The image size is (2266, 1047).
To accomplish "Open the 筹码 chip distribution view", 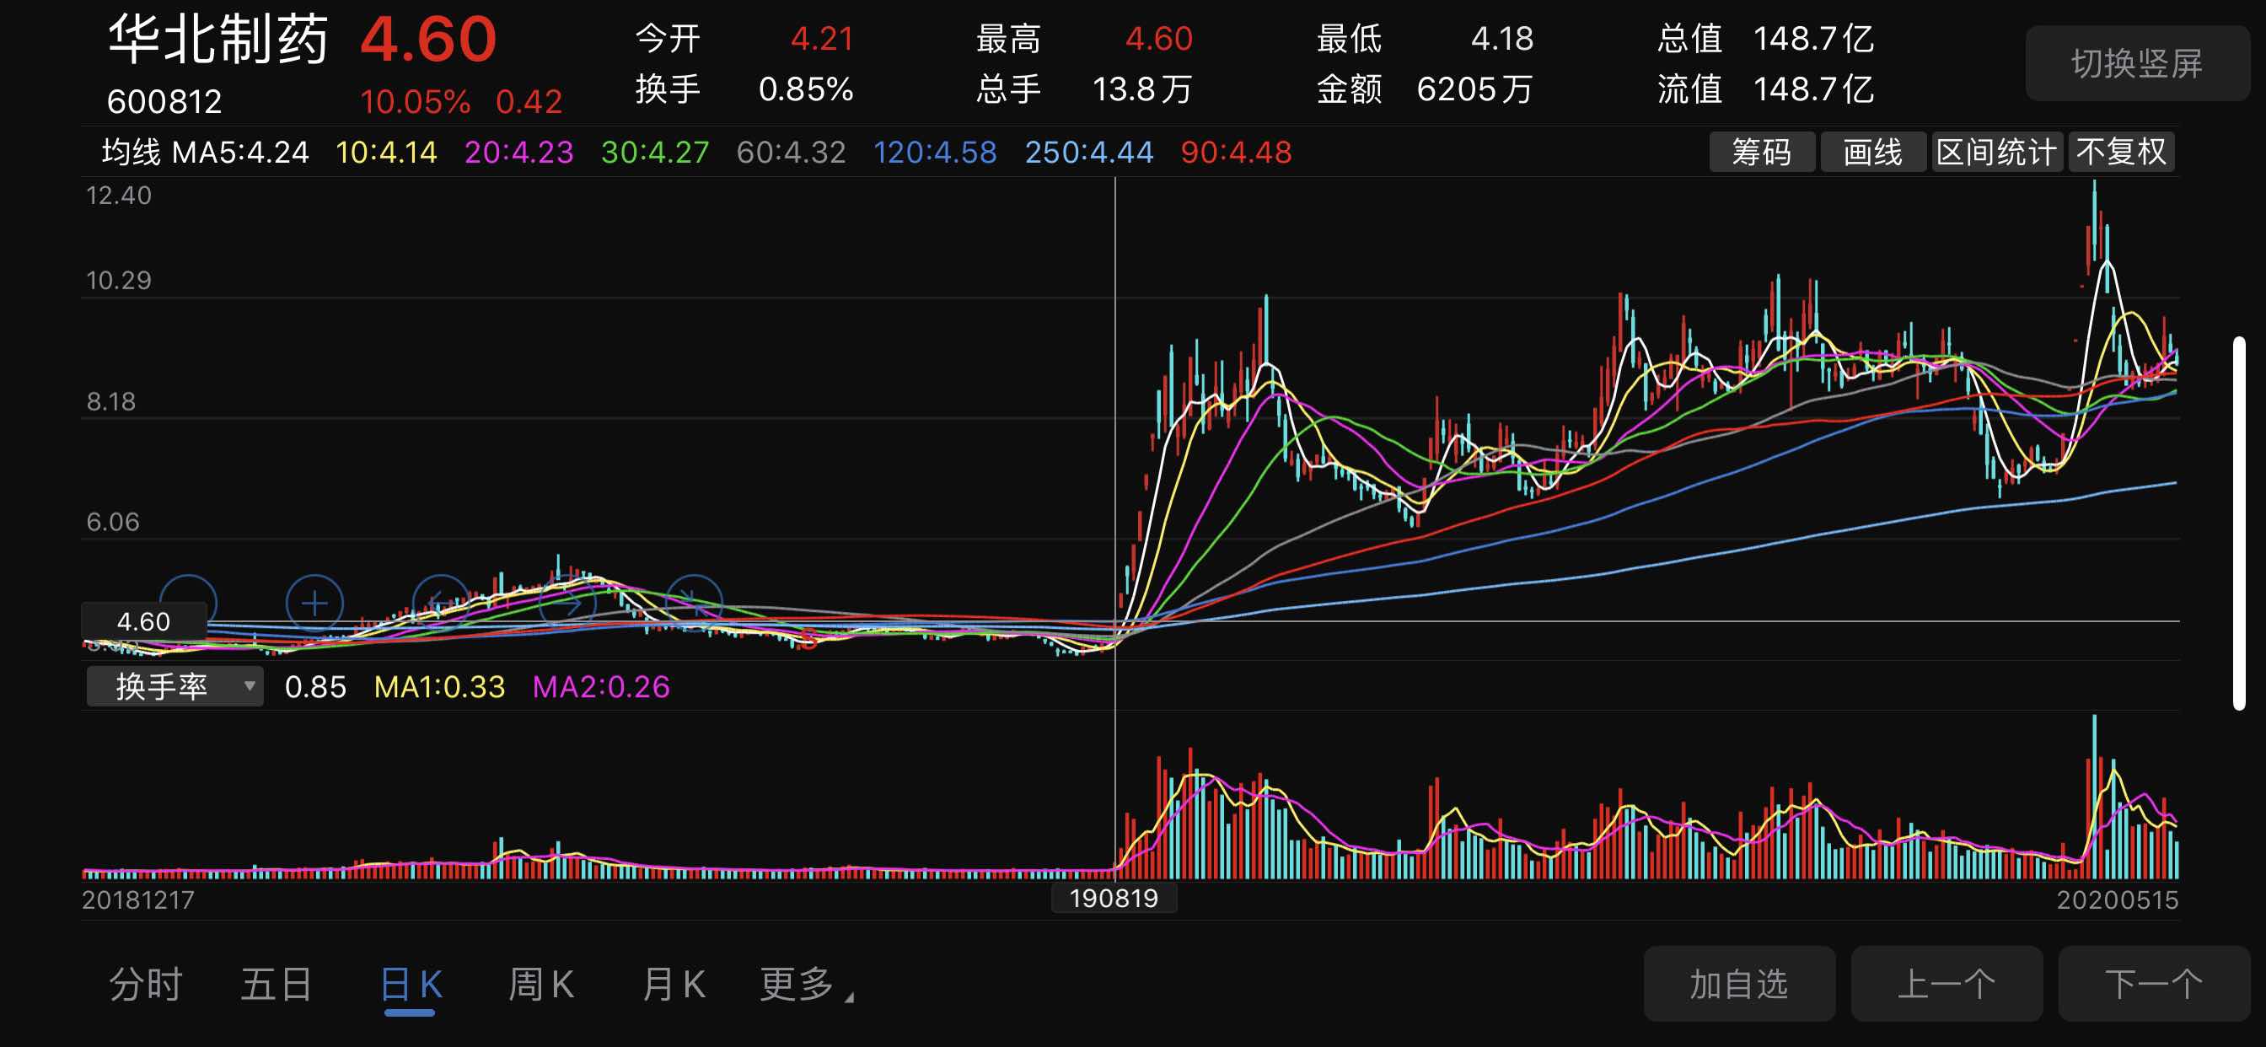I will [1762, 153].
